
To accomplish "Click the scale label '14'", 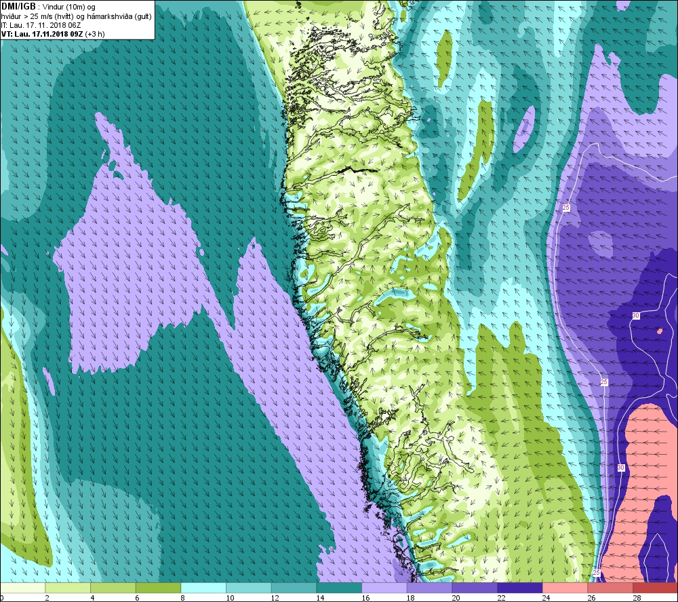I will point(321,598).
